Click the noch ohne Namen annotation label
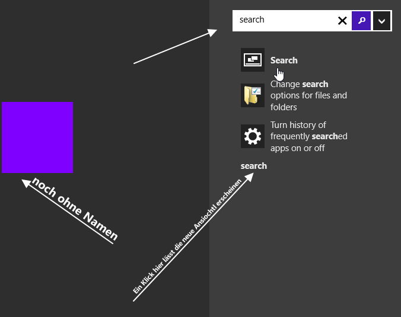This screenshot has height=317, width=401. point(75,209)
